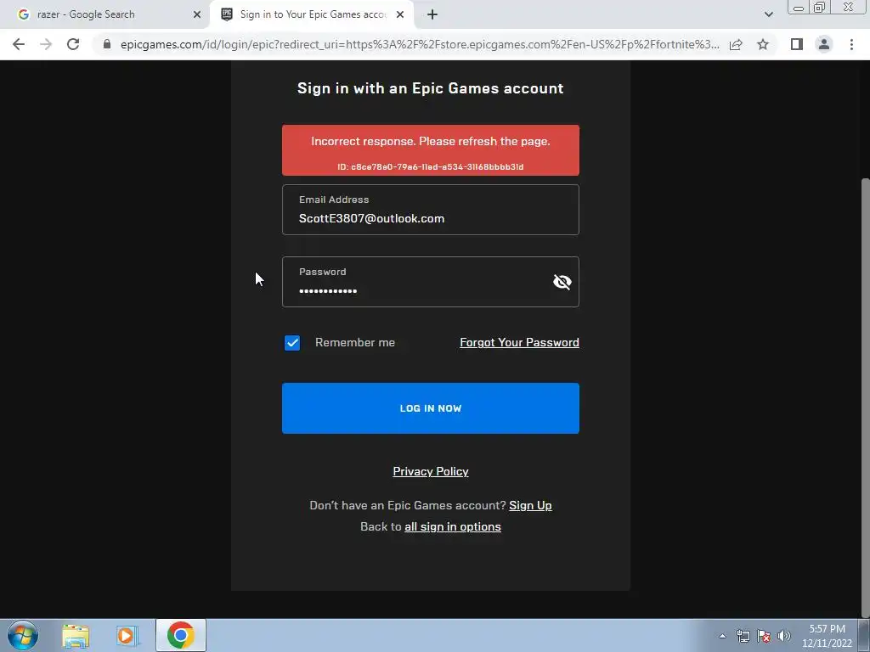Click the red Incorrect response error banner

tap(431, 150)
